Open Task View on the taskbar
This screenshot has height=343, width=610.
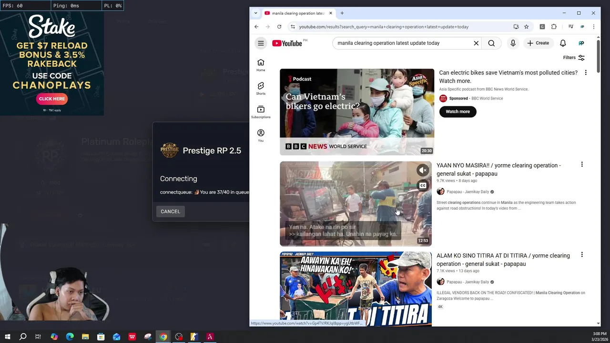38,337
